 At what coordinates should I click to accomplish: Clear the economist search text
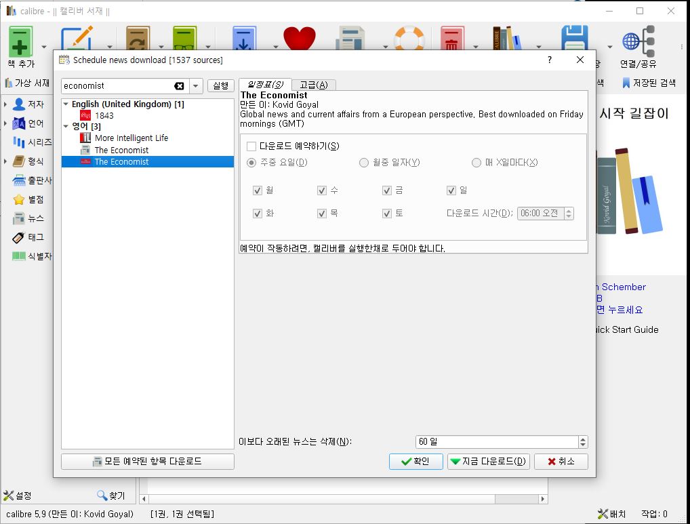click(x=179, y=86)
